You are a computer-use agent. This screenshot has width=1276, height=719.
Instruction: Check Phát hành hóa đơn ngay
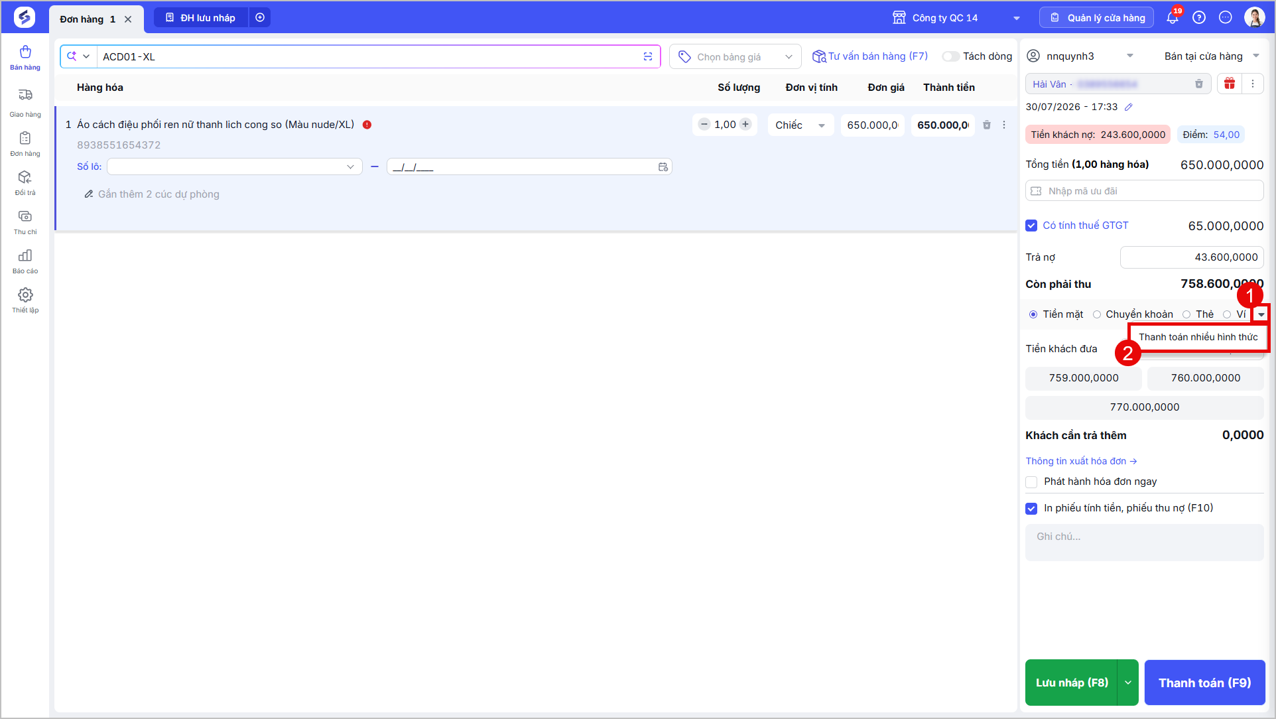coord(1031,482)
